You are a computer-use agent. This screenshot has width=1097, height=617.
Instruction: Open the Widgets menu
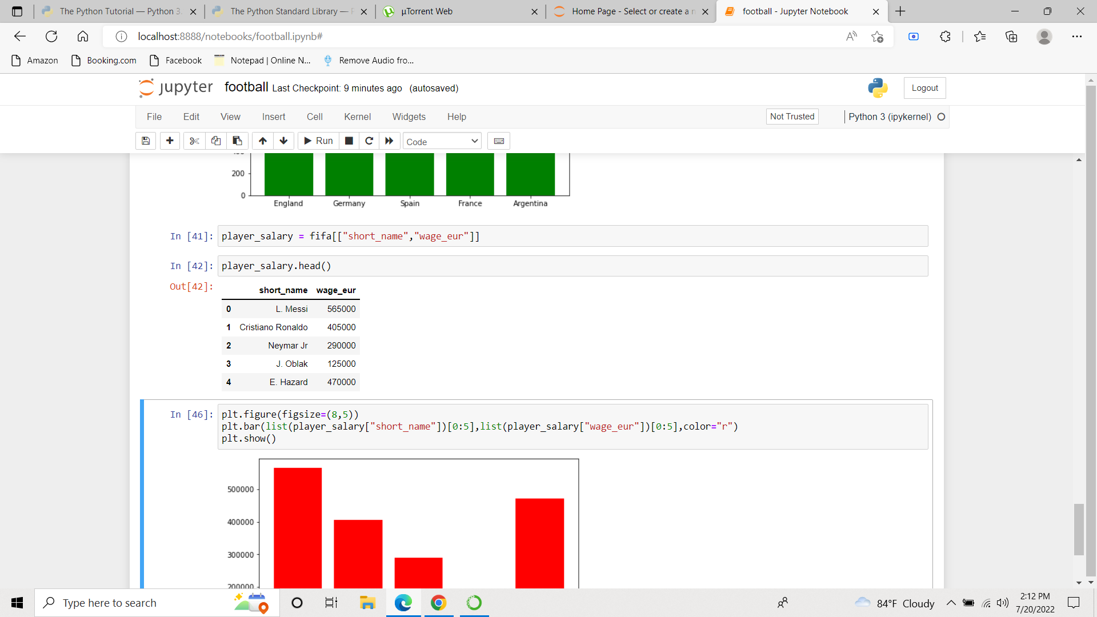click(409, 117)
